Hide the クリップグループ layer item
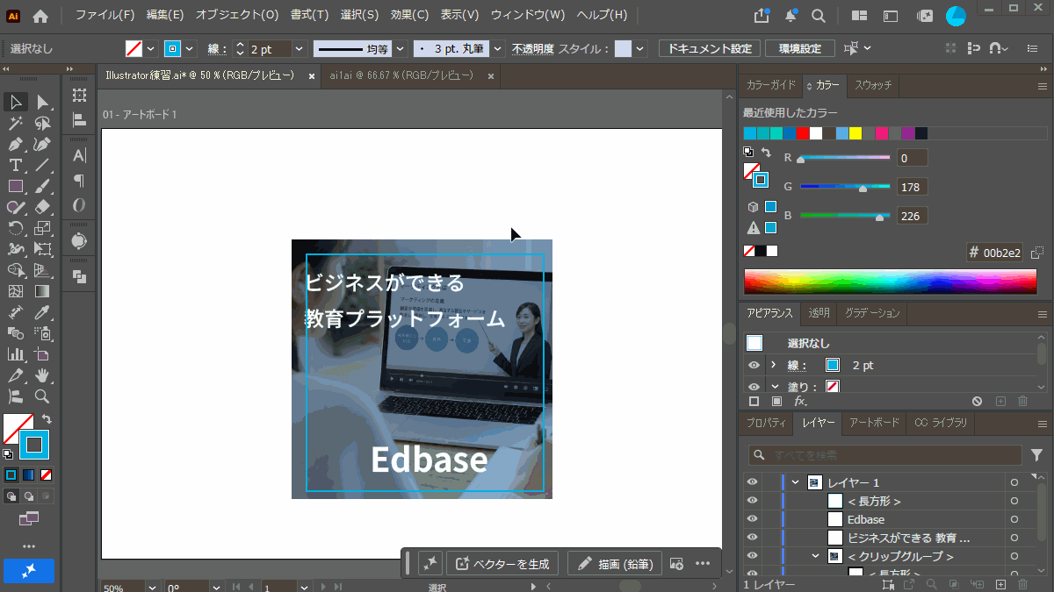Viewport: 1054px width, 592px height. pos(752,556)
